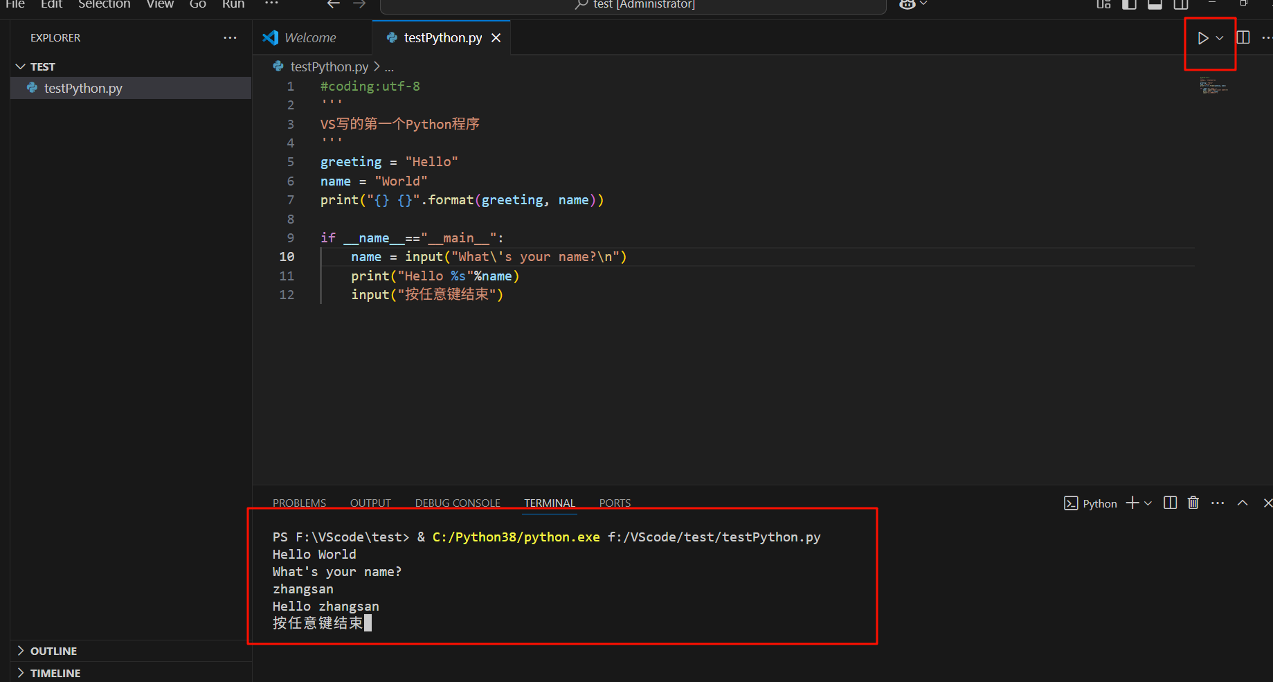Create a new terminal with the plus icon
The width and height of the screenshot is (1273, 682).
coord(1131,503)
